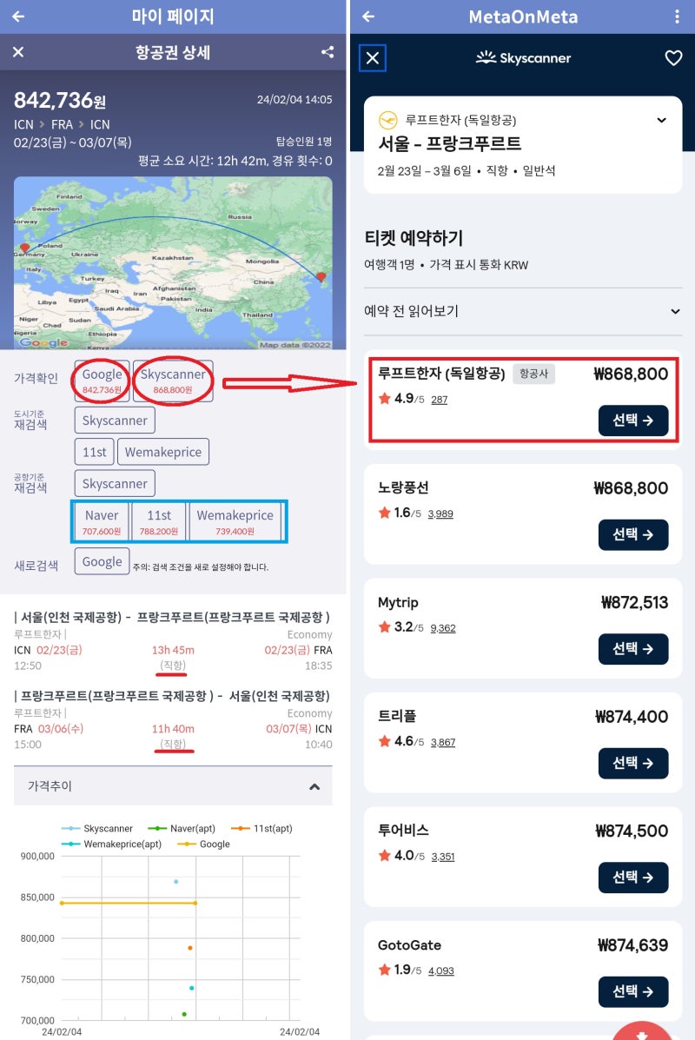Tap the back arrow on MetaOnMeta header
This screenshot has width=695, height=1040.
pos(365,17)
